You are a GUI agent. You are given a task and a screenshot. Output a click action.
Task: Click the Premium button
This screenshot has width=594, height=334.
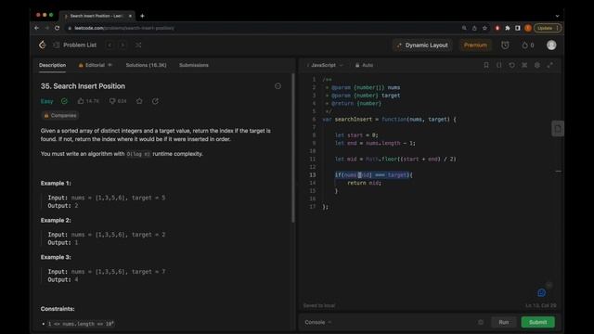pos(475,45)
